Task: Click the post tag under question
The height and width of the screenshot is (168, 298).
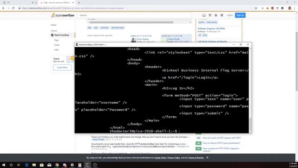Action: [x=96, y=28]
